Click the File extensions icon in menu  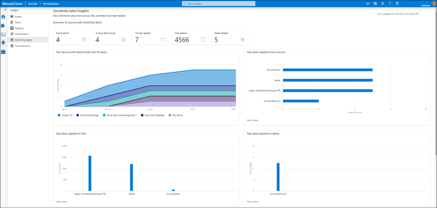[12, 46]
